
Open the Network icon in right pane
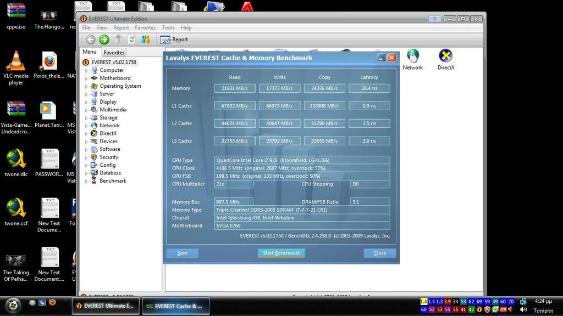[x=412, y=59]
